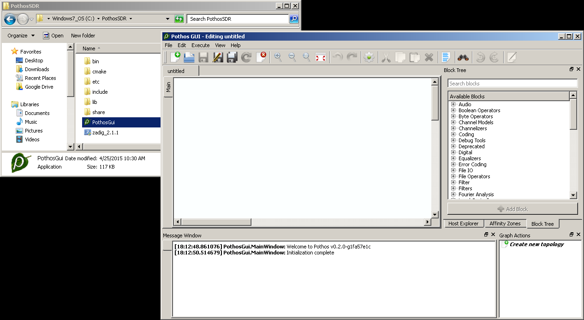Expand the Channel Models category
This screenshot has width=584, height=320.
[453, 122]
